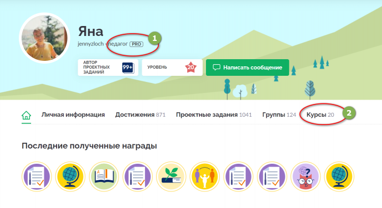The width and height of the screenshot is (382, 208).
Task: Click the speech bubble icon on the green button
Action: [216, 67]
